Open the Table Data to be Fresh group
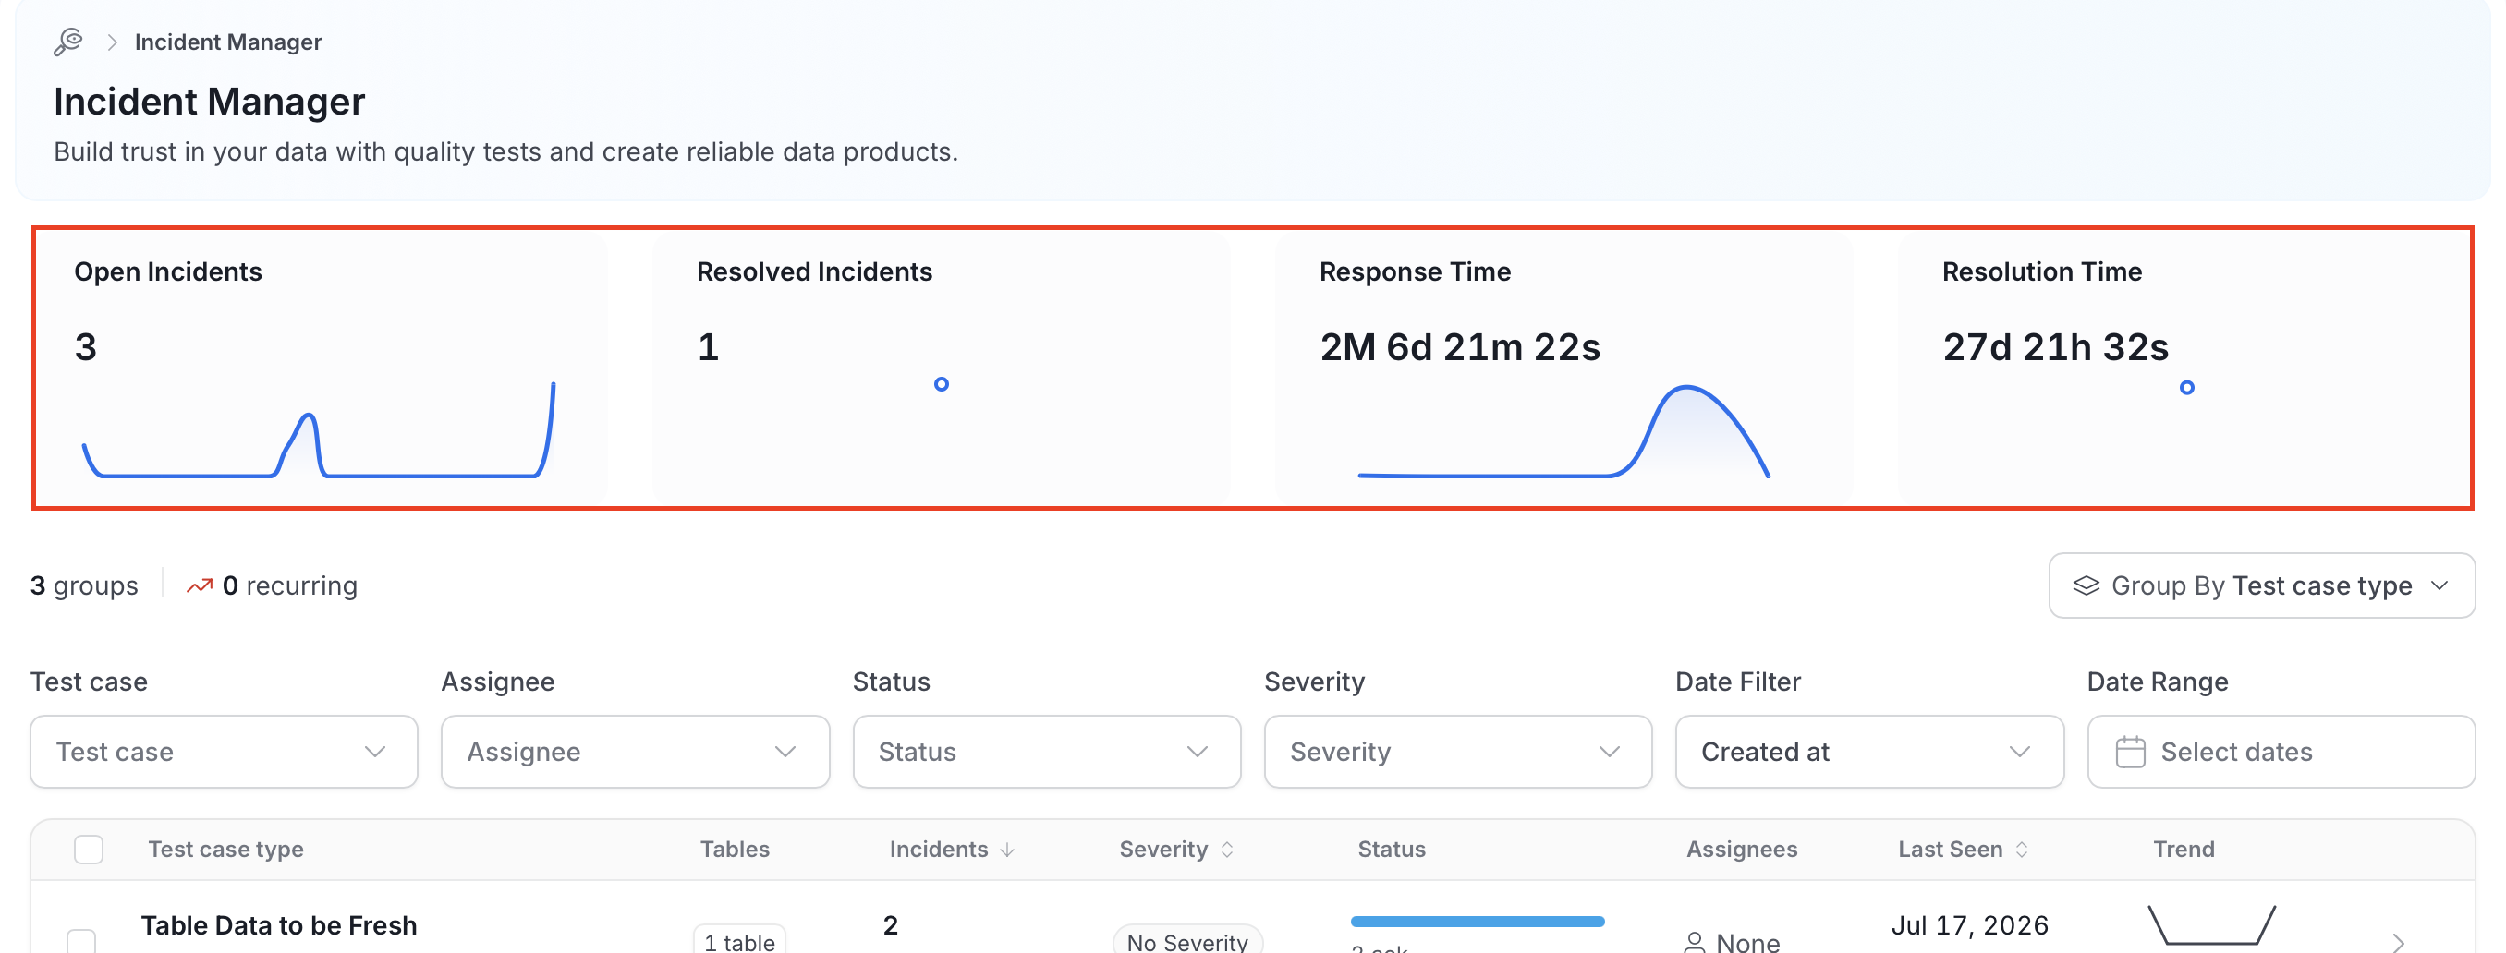Viewport: 2506px width, 953px height. point(278,924)
